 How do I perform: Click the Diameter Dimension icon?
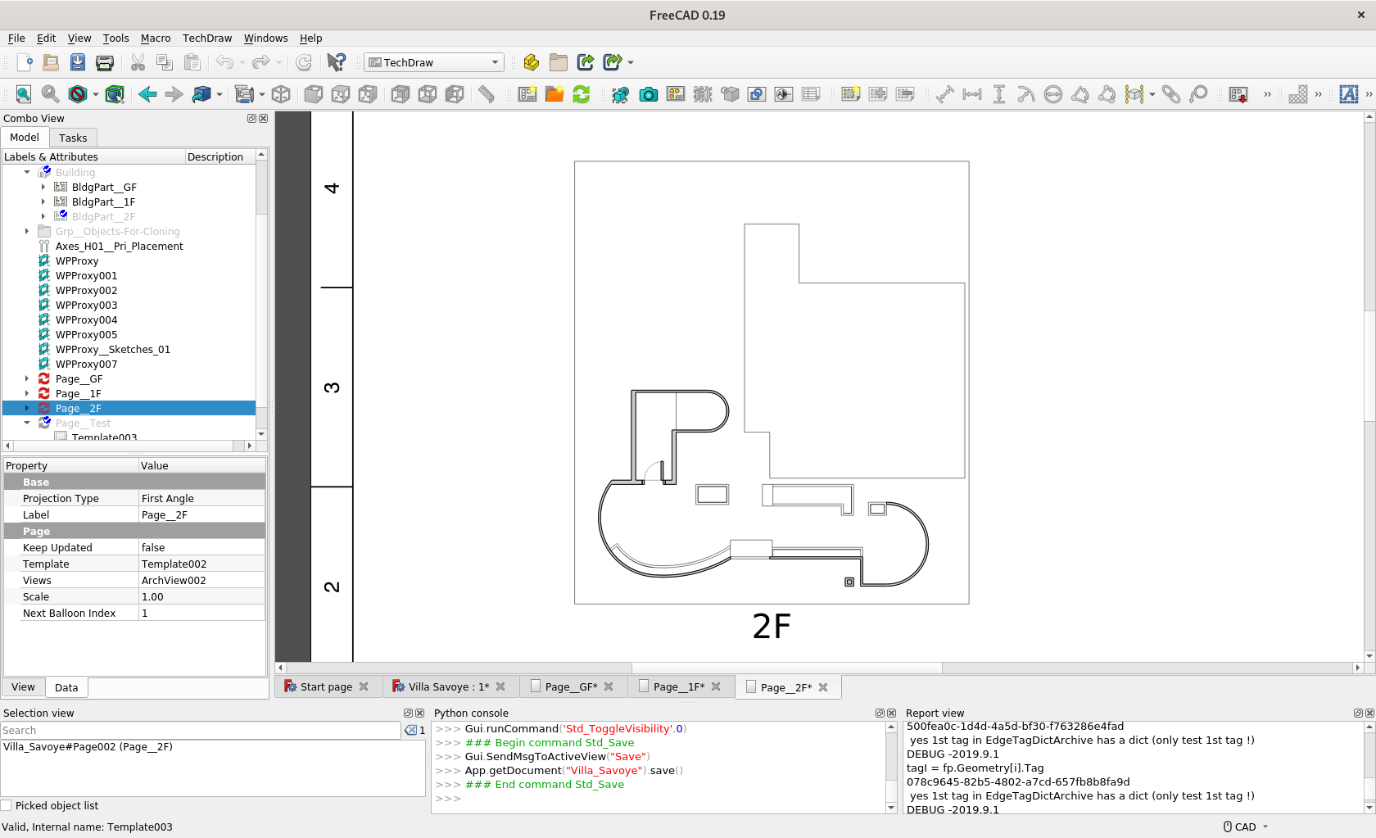(x=1053, y=94)
